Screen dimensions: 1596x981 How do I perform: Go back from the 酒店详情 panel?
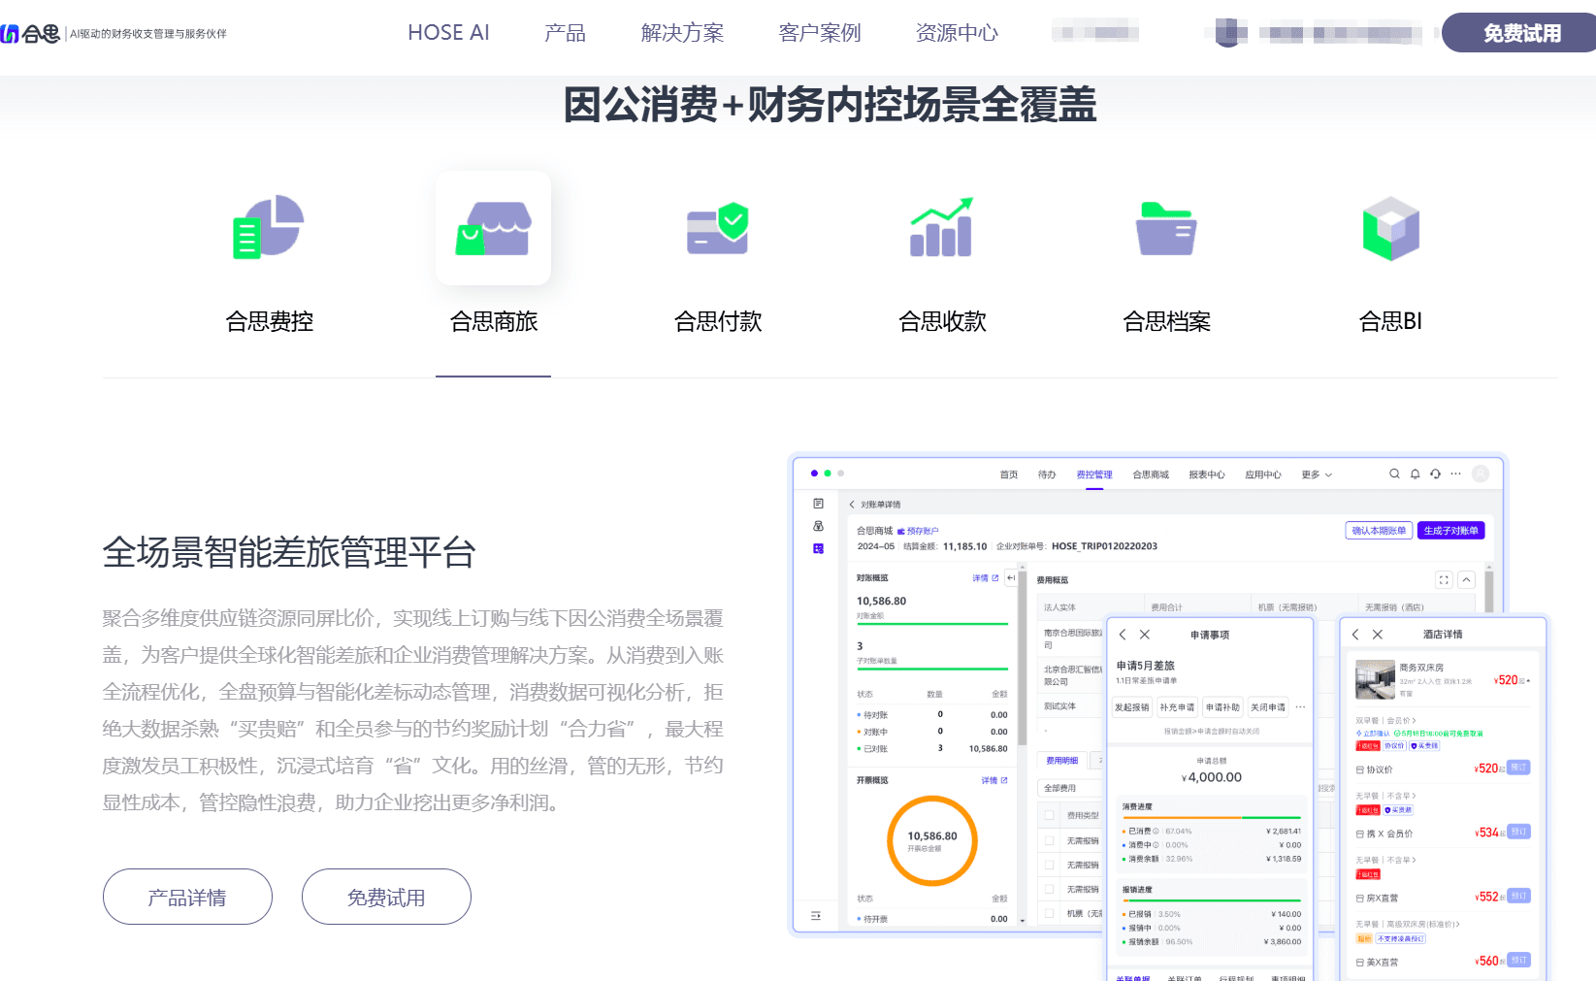[x=1355, y=635]
